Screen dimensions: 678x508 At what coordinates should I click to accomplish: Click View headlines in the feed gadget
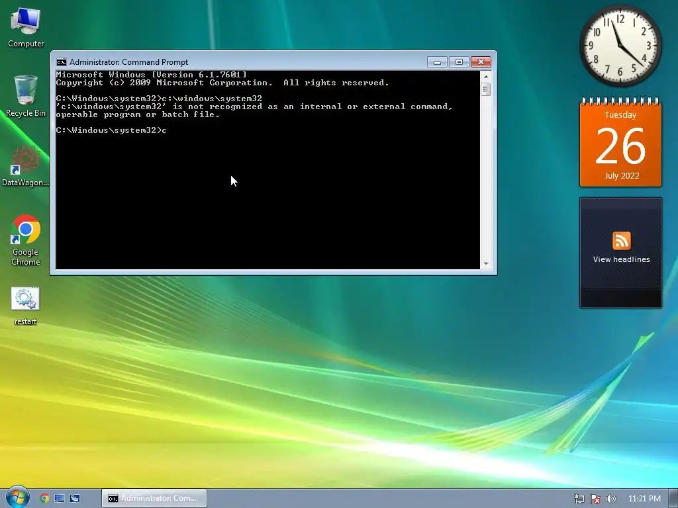621,259
